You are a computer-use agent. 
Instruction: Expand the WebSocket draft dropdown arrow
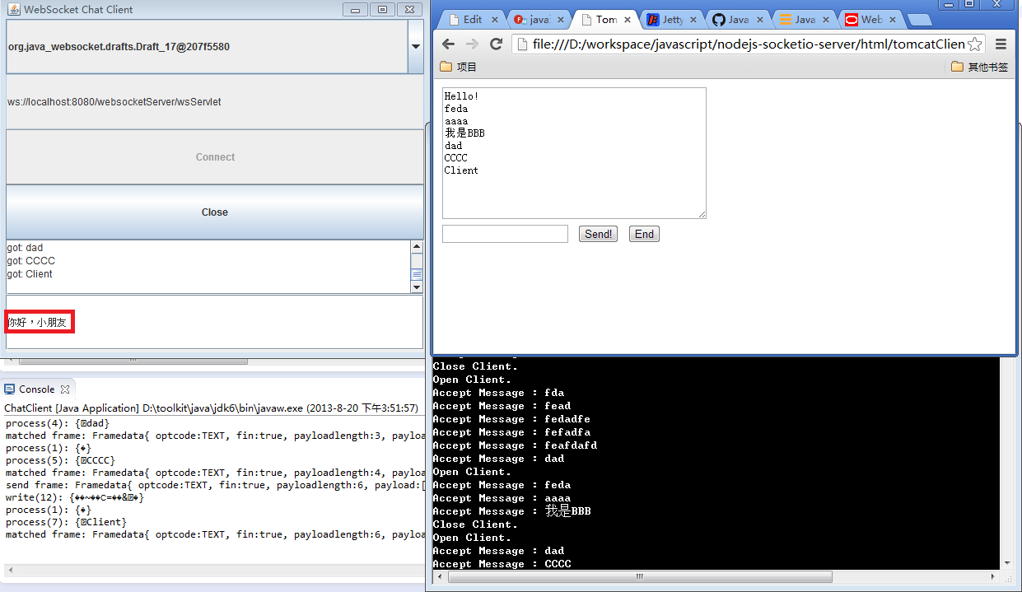(415, 47)
